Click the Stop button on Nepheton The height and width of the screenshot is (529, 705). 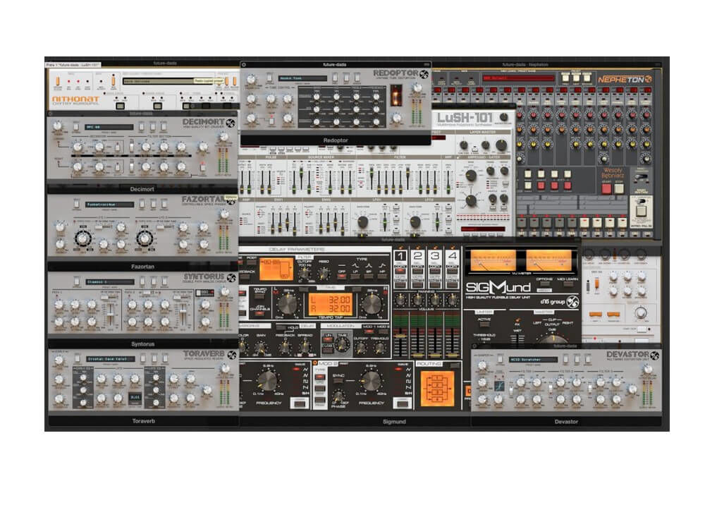[619, 188]
